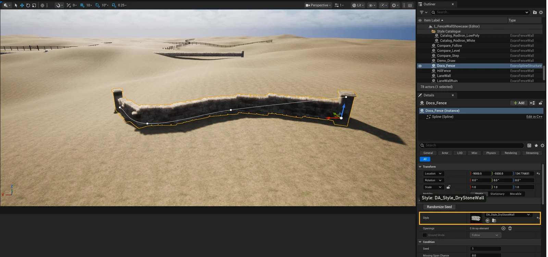Choose the Rotate gizmo tool
This screenshot has width=548, height=257.
tap(28, 5)
